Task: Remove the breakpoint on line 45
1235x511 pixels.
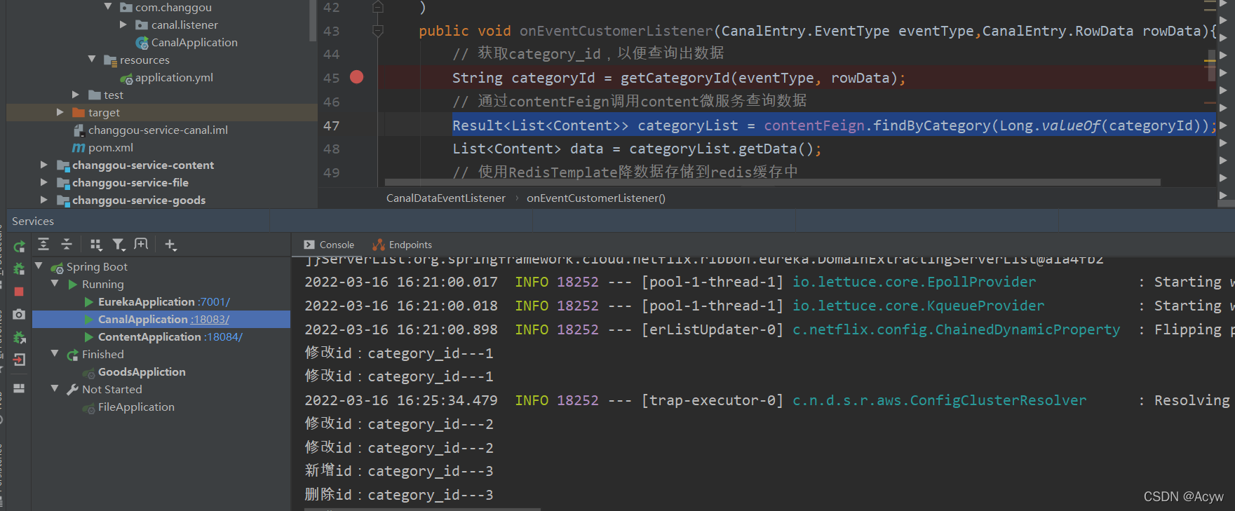Action: 357,77
